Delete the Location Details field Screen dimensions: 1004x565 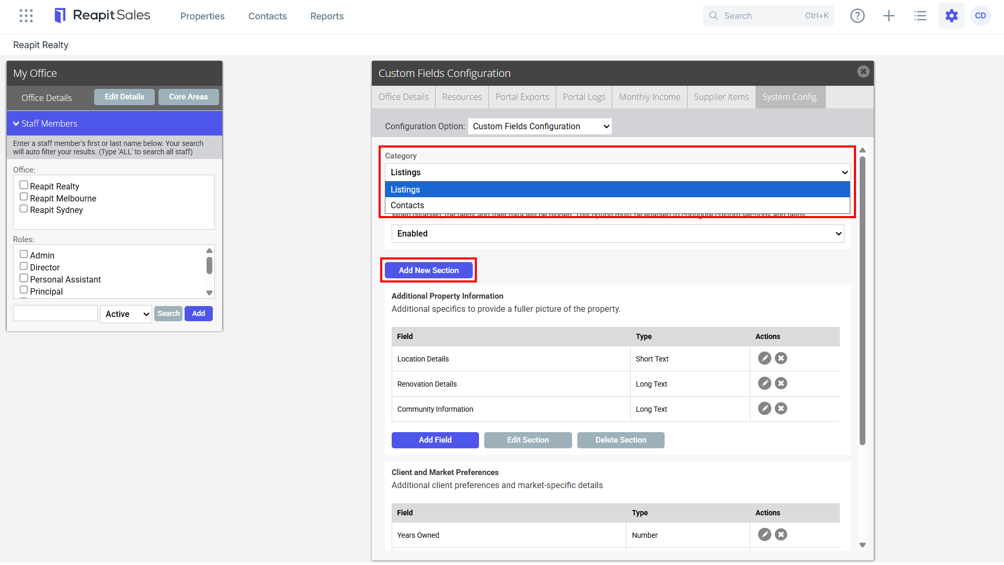(781, 358)
